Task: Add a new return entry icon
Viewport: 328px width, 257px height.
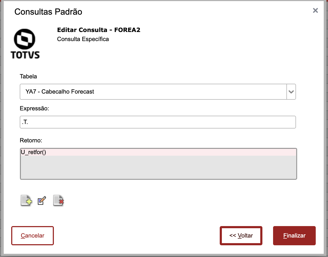Action: 26,200
